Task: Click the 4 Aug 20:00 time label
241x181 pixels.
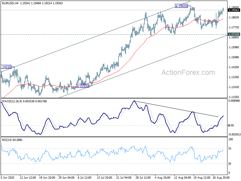Action: (x=162, y=178)
